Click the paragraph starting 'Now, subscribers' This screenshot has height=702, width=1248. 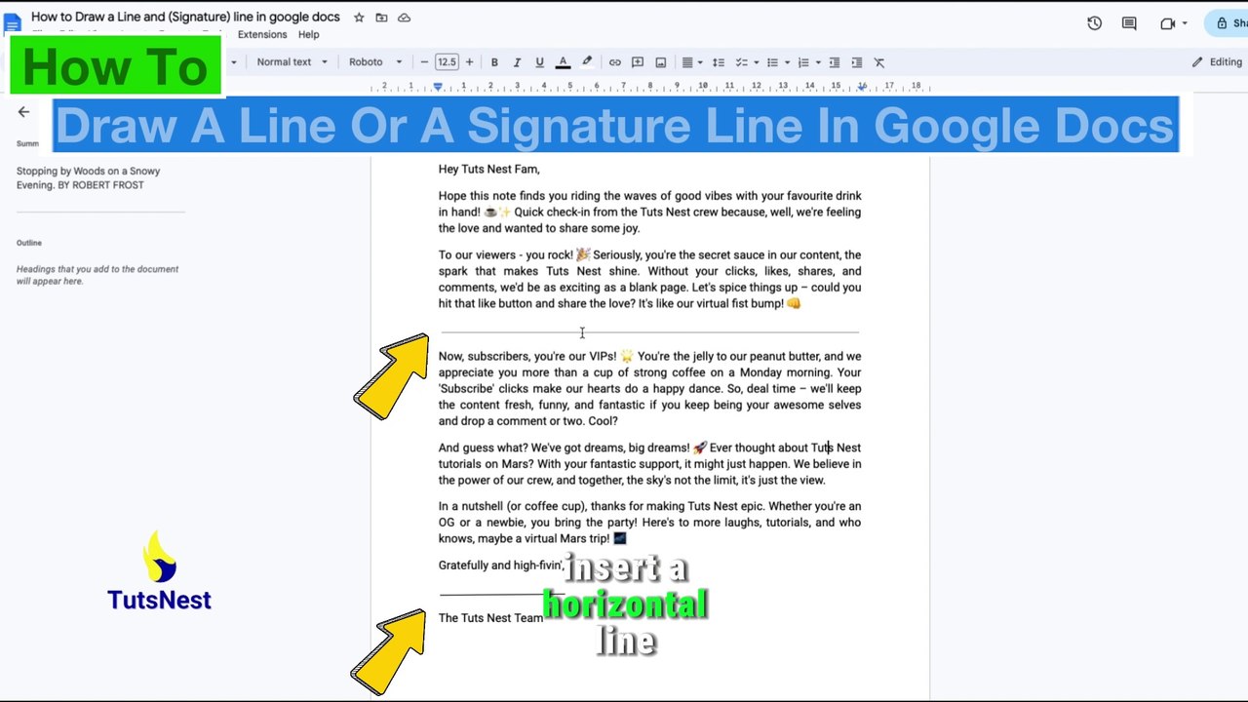click(x=649, y=389)
